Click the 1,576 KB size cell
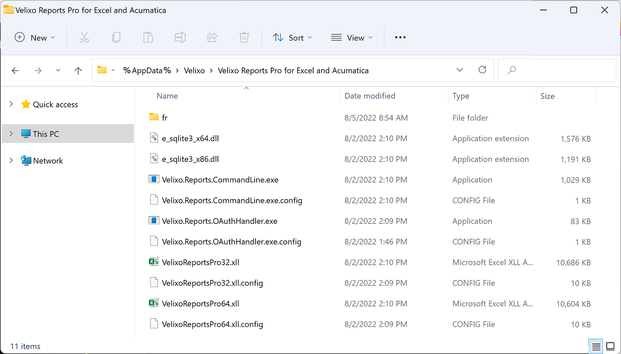621x354 pixels. pyautogui.click(x=576, y=139)
